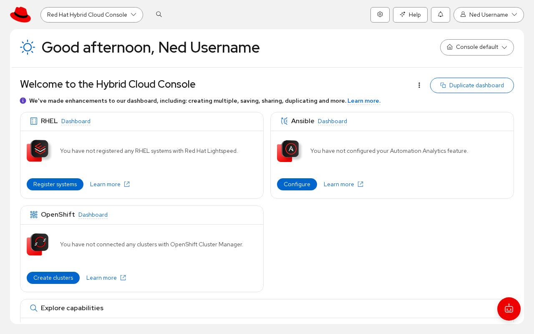The width and height of the screenshot is (534, 334).
Task: Open the Console default dashboard dropdown
Action: pyautogui.click(x=477, y=47)
